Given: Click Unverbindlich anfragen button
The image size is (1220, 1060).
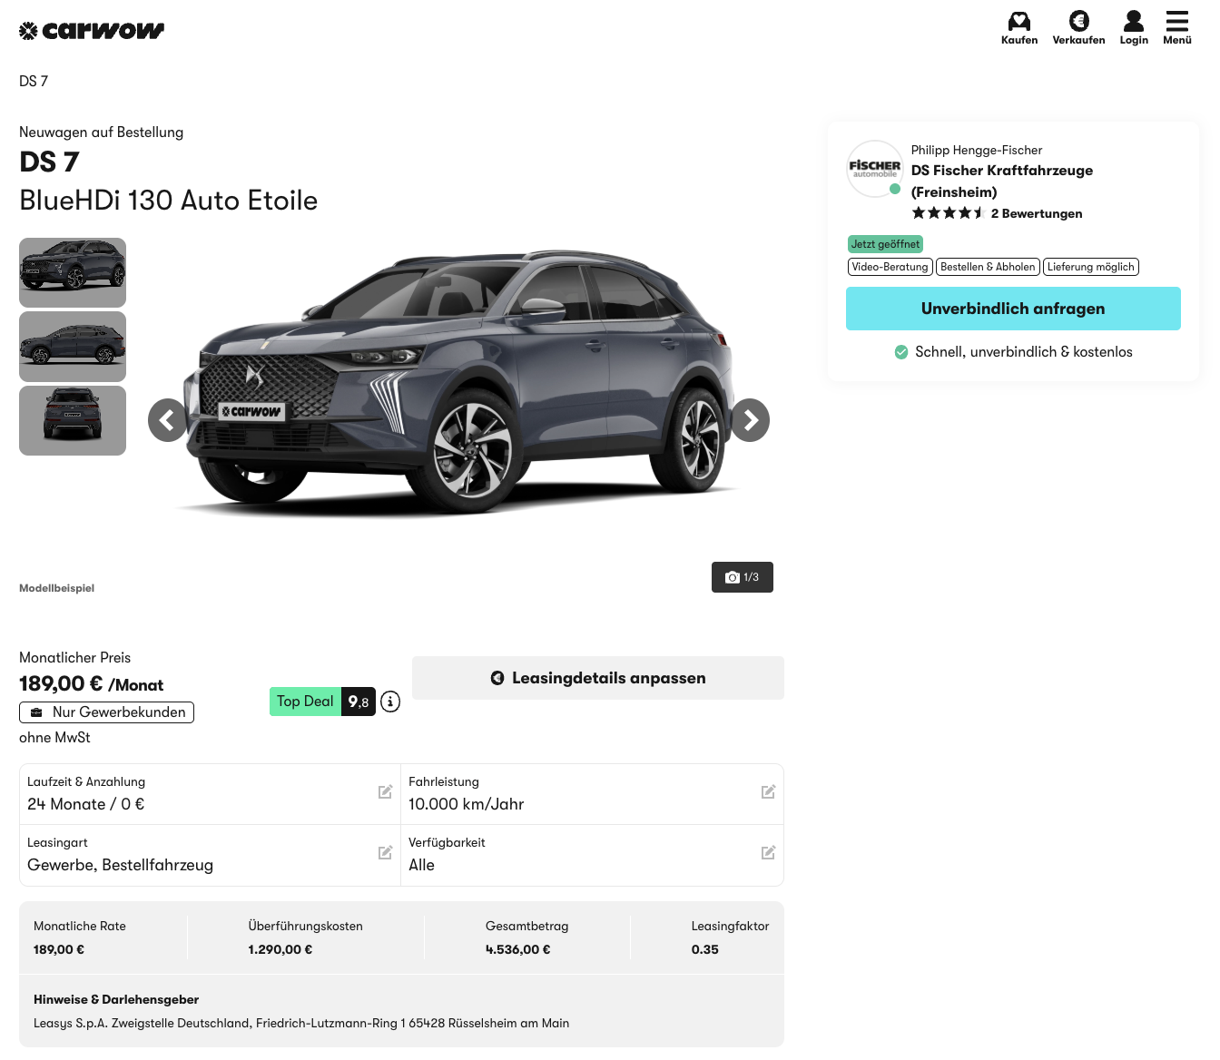Looking at the screenshot, I should (1013, 309).
